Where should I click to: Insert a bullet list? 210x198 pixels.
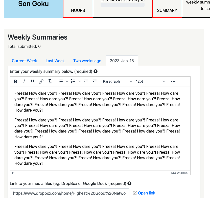coord(61,81)
